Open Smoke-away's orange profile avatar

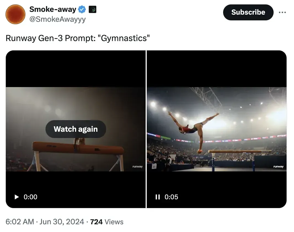point(15,14)
